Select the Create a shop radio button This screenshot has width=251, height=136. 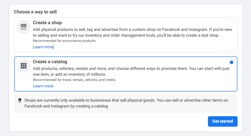[231, 23]
